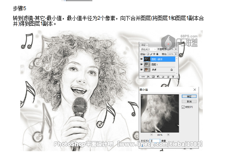Click the 背景 layer thumbnail
Viewport: 226px width, 152px height.
[x=147, y=69]
